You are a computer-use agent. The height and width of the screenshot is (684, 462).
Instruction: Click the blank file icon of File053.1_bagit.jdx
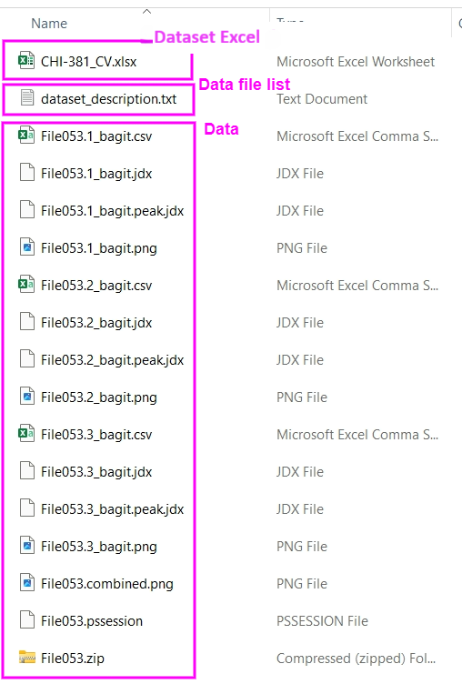(27, 172)
